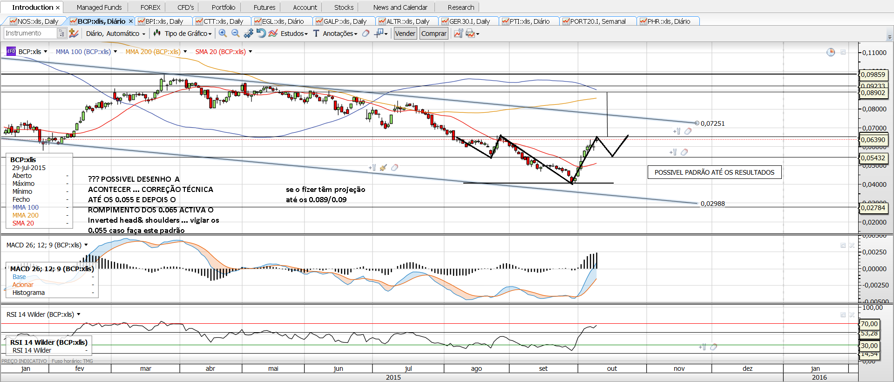Maximize the main price chart panel
Viewport: 894px width, 382px height.
point(843,52)
